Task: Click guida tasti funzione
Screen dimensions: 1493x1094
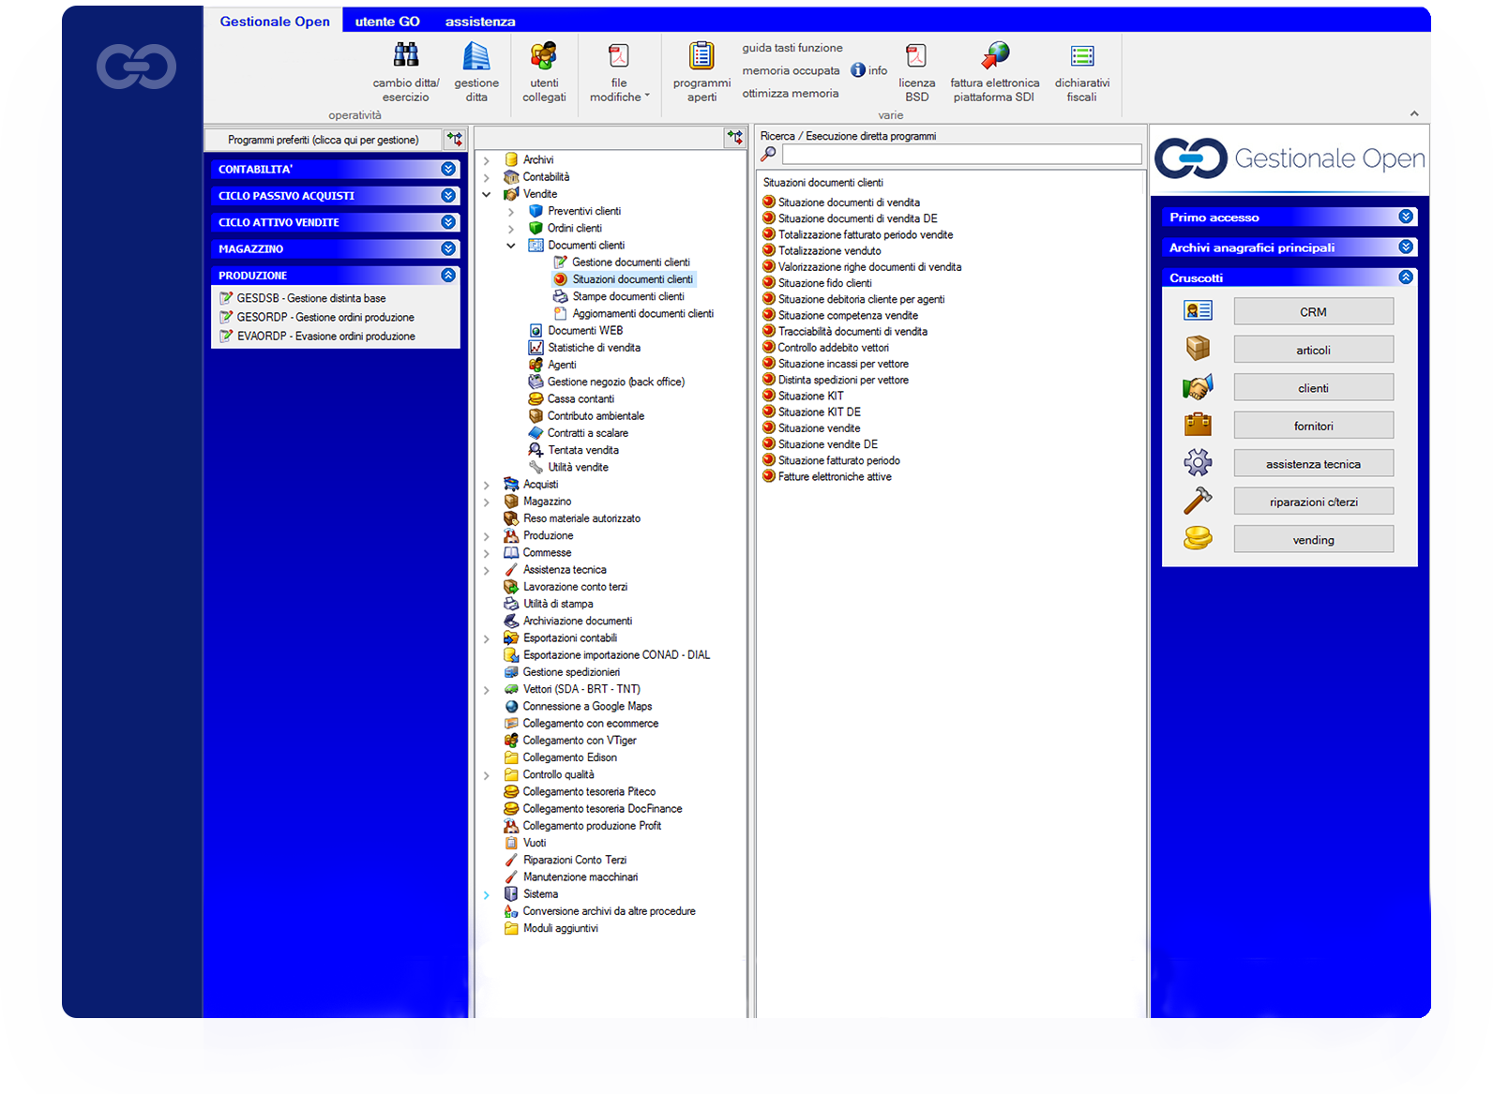Action: pyautogui.click(x=792, y=48)
